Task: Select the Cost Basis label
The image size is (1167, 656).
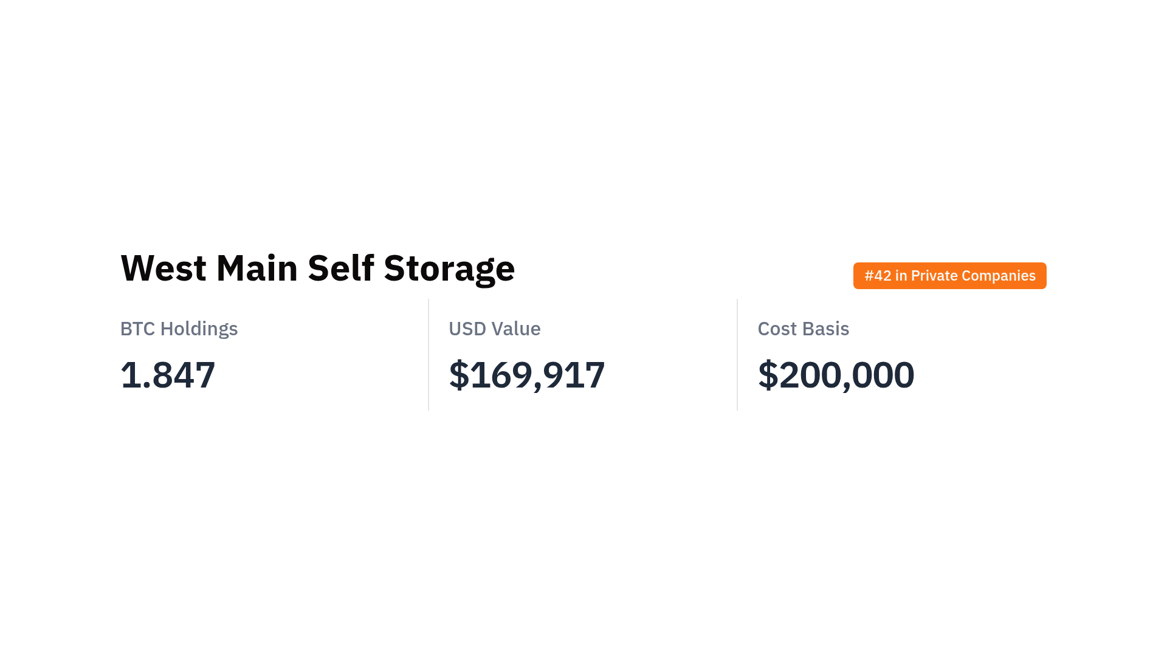Action: click(803, 329)
